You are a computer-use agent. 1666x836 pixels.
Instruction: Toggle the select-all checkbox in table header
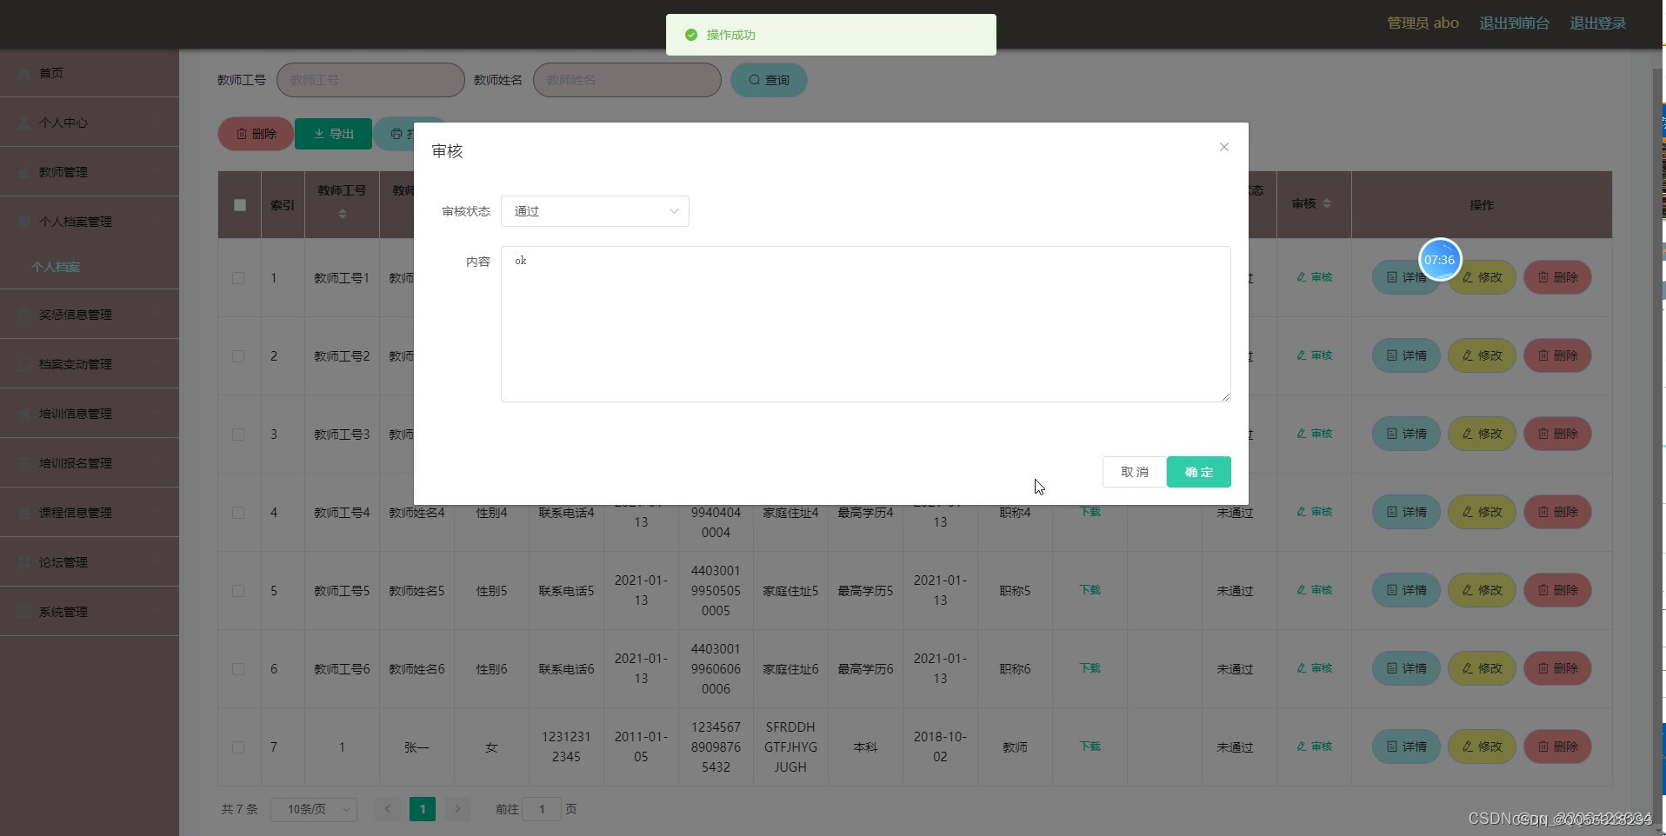[240, 205]
